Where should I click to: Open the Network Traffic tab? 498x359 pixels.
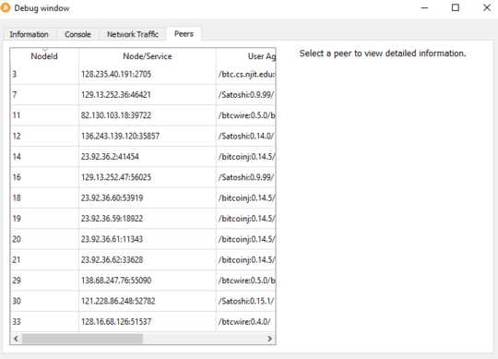[133, 34]
